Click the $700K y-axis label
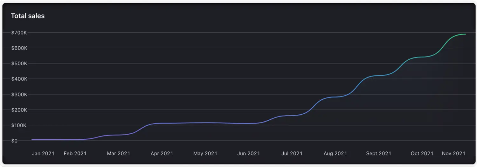Screen dimensions: 477x167 coord(19,33)
